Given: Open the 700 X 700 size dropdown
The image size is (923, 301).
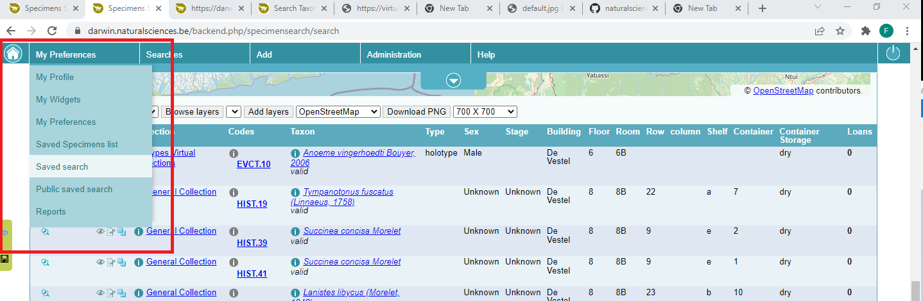Looking at the screenshot, I should (x=485, y=111).
